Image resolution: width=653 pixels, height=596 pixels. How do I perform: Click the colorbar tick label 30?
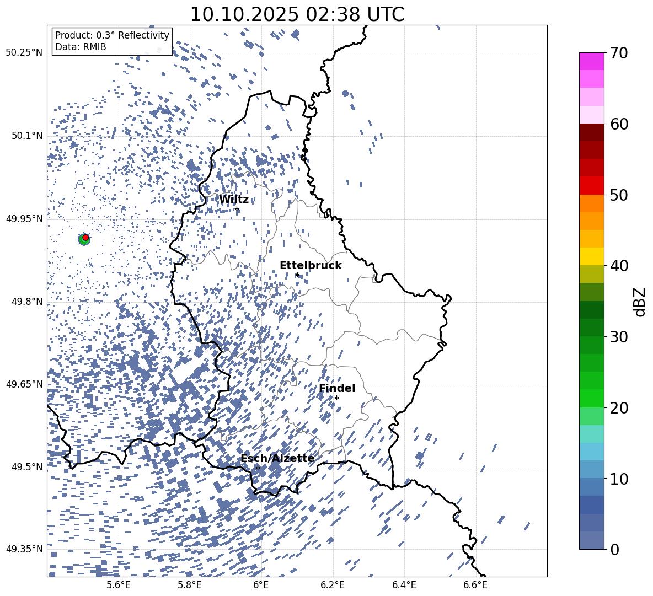point(619,336)
